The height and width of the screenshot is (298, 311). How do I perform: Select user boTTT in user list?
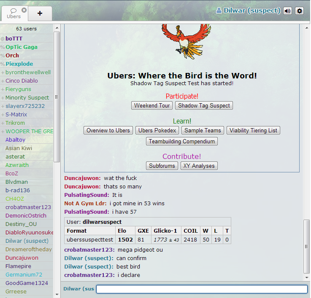[x=14, y=39]
